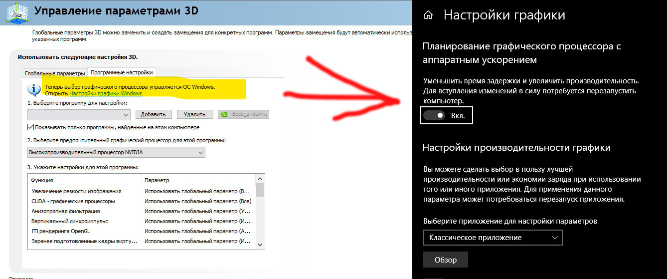
Task: Click the home icon in graphics settings
Action: (x=428, y=15)
